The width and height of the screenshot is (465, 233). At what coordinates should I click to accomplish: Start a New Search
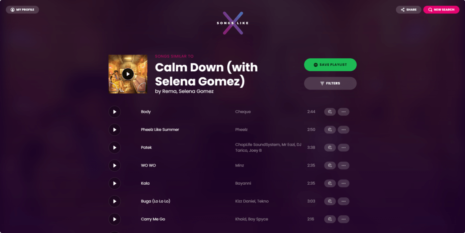441,10
